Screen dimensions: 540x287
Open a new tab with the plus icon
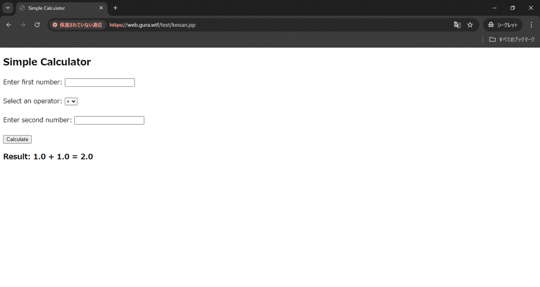click(x=115, y=8)
